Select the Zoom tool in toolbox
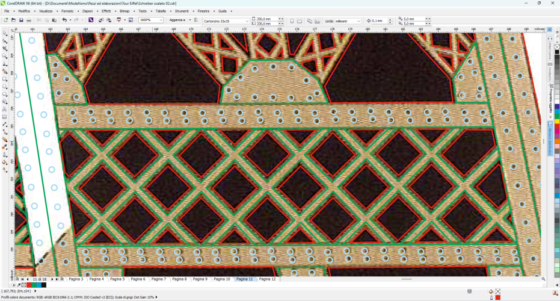This screenshot has height=301, width=560. click(x=5, y=56)
